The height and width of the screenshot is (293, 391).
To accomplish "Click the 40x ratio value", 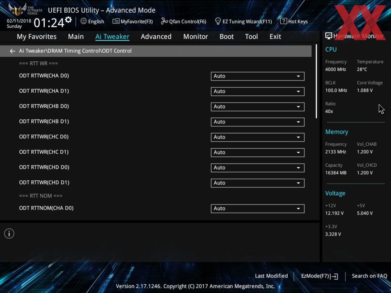I will point(329,111).
